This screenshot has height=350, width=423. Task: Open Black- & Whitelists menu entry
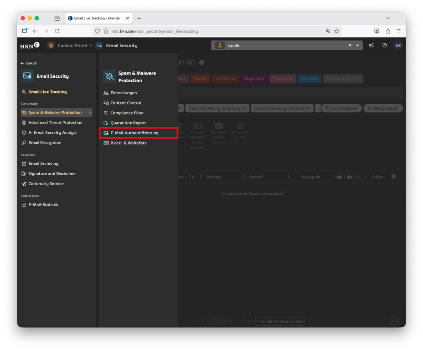tap(128, 143)
